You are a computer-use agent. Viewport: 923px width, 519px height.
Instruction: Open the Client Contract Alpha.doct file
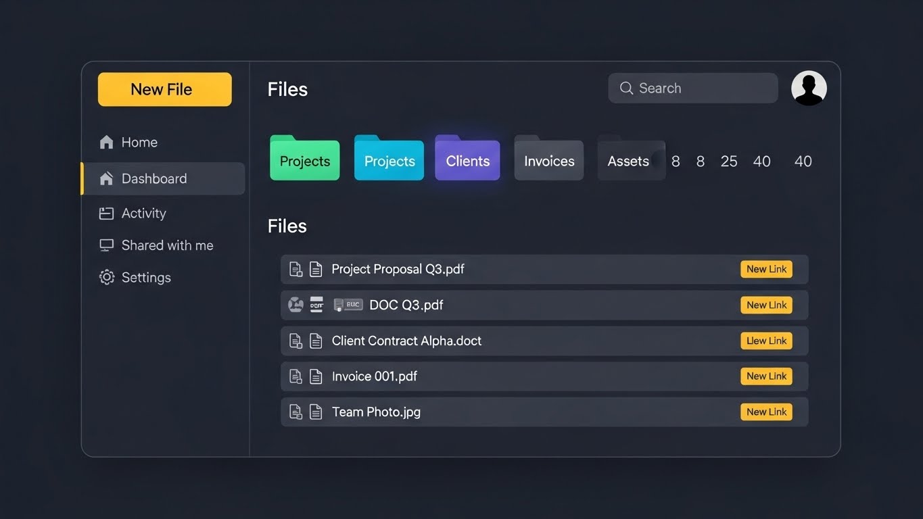406,341
